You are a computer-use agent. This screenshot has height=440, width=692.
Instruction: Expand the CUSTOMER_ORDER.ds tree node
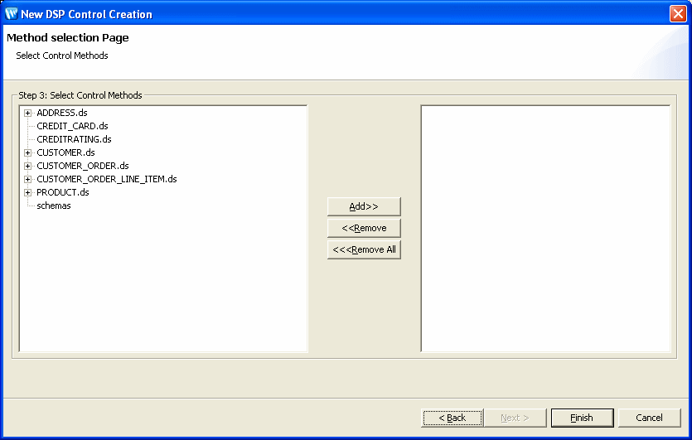pyautogui.click(x=28, y=166)
